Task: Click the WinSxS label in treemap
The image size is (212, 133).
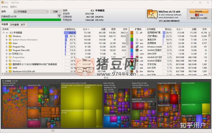Action: point(8,85)
